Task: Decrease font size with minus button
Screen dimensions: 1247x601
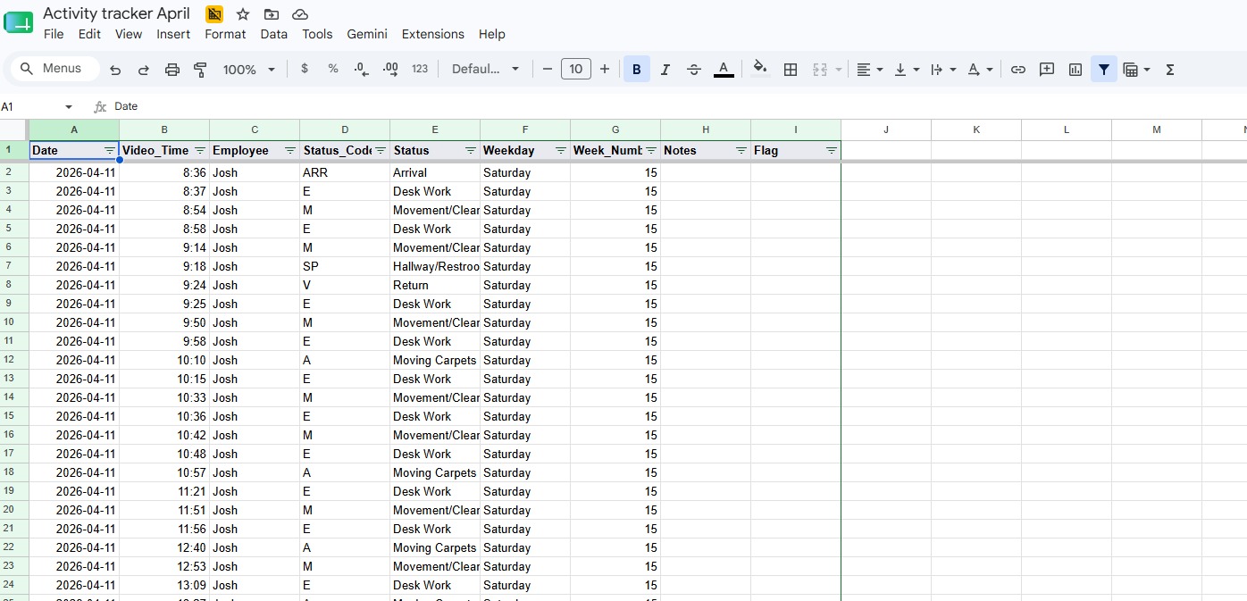Action: click(548, 69)
